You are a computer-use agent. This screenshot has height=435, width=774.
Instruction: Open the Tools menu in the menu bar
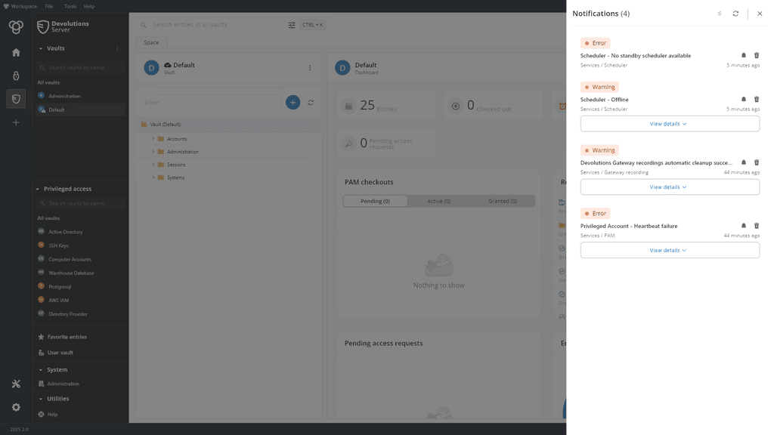coord(70,5)
